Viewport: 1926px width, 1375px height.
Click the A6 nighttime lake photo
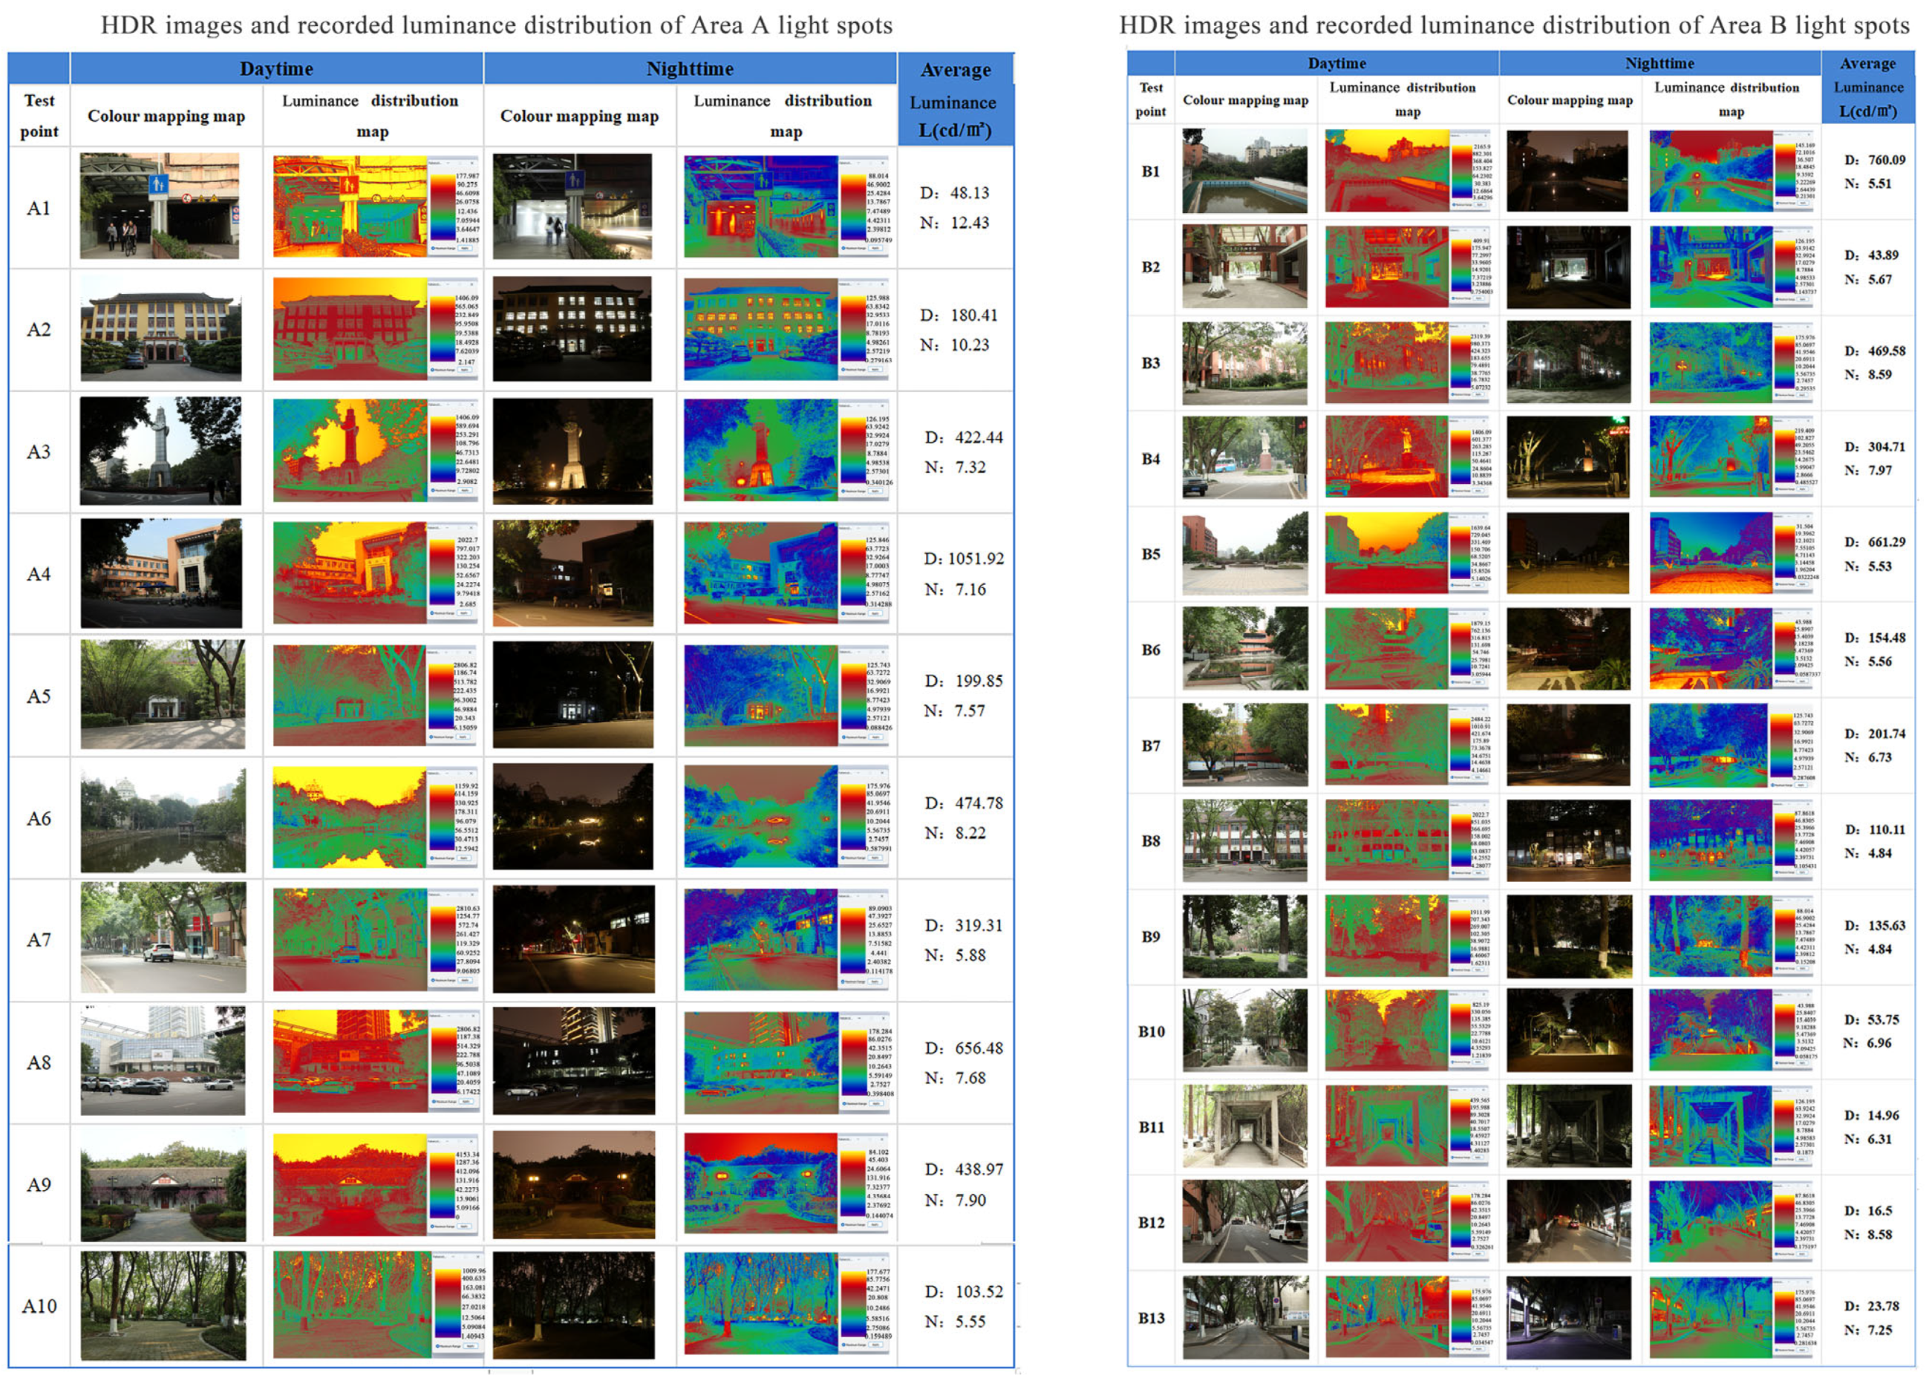[x=572, y=817]
